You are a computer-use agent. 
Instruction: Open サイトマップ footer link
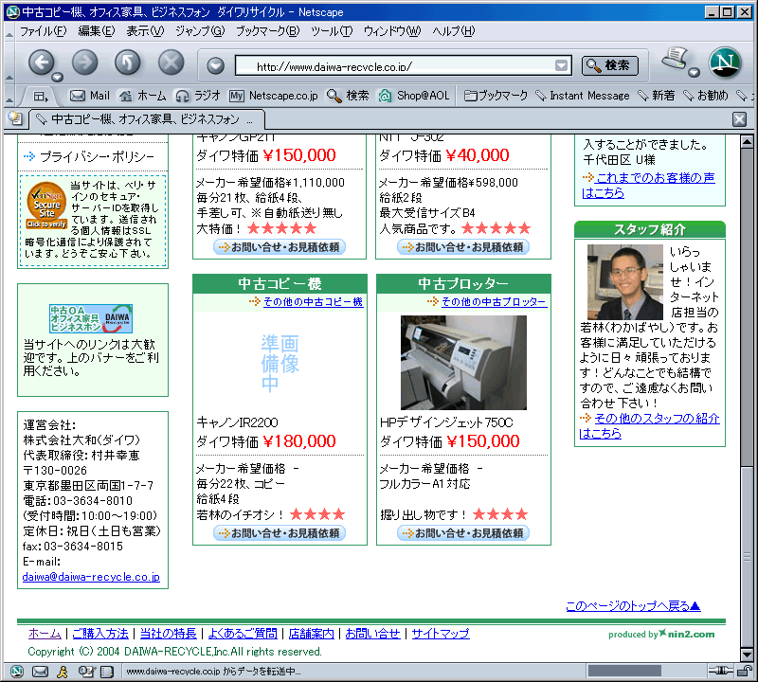coord(441,633)
